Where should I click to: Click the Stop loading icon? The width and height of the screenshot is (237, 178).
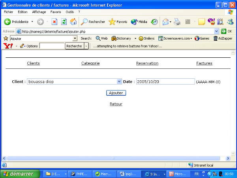pyautogui.click(x=55, y=22)
